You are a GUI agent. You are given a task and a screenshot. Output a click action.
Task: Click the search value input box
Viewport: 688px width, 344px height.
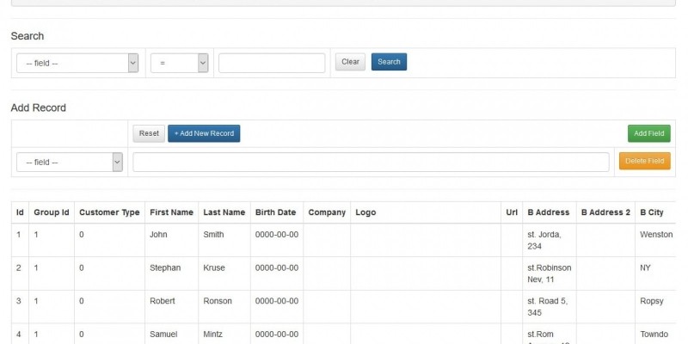pos(272,63)
